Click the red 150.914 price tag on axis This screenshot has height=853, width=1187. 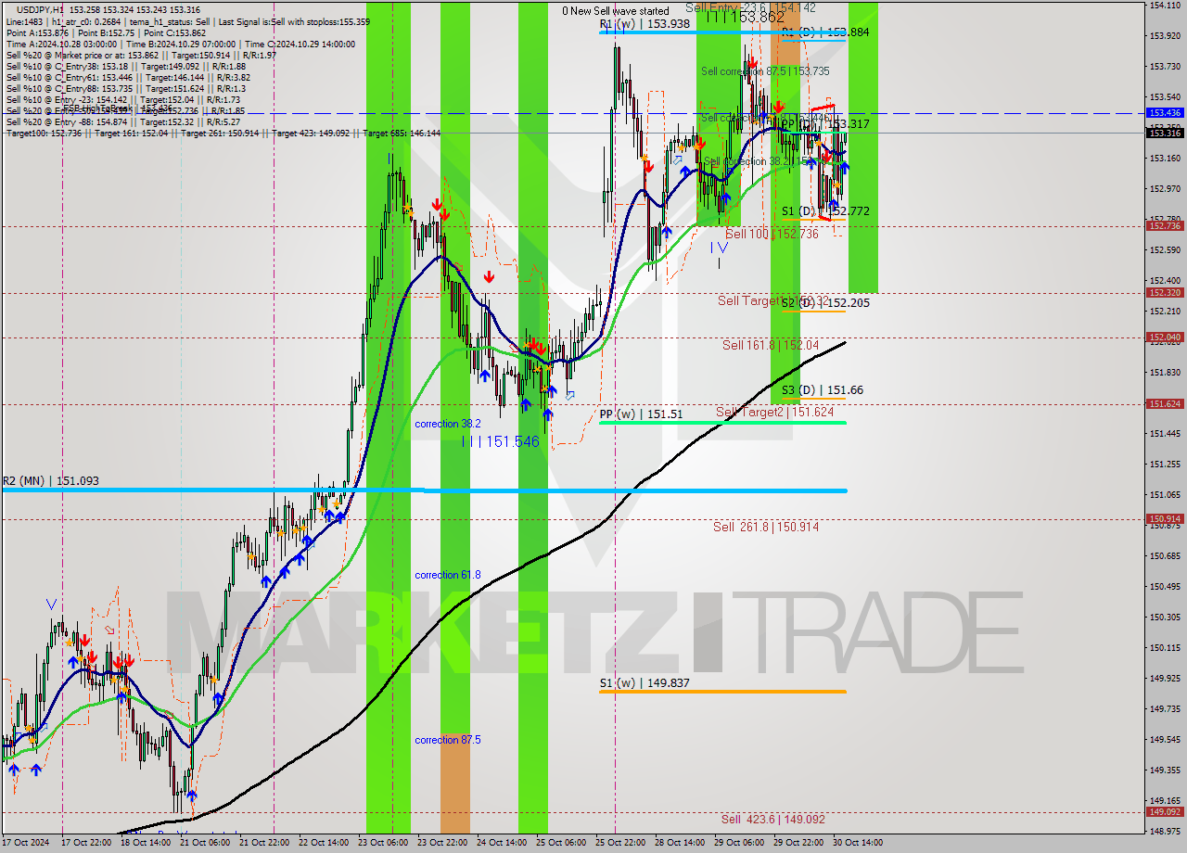1165,519
